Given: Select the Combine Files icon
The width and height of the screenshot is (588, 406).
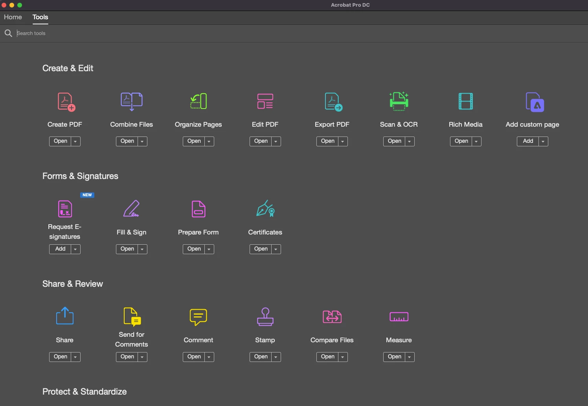Looking at the screenshot, I should tap(132, 101).
